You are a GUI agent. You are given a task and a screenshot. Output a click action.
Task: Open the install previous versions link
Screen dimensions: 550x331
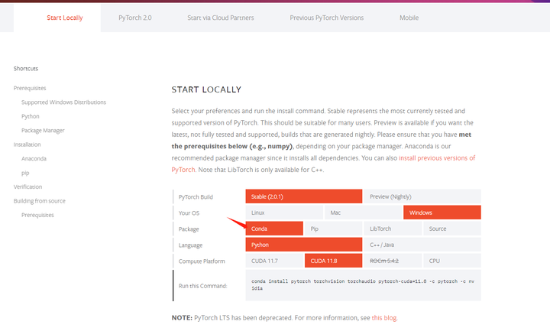coord(437,158)
